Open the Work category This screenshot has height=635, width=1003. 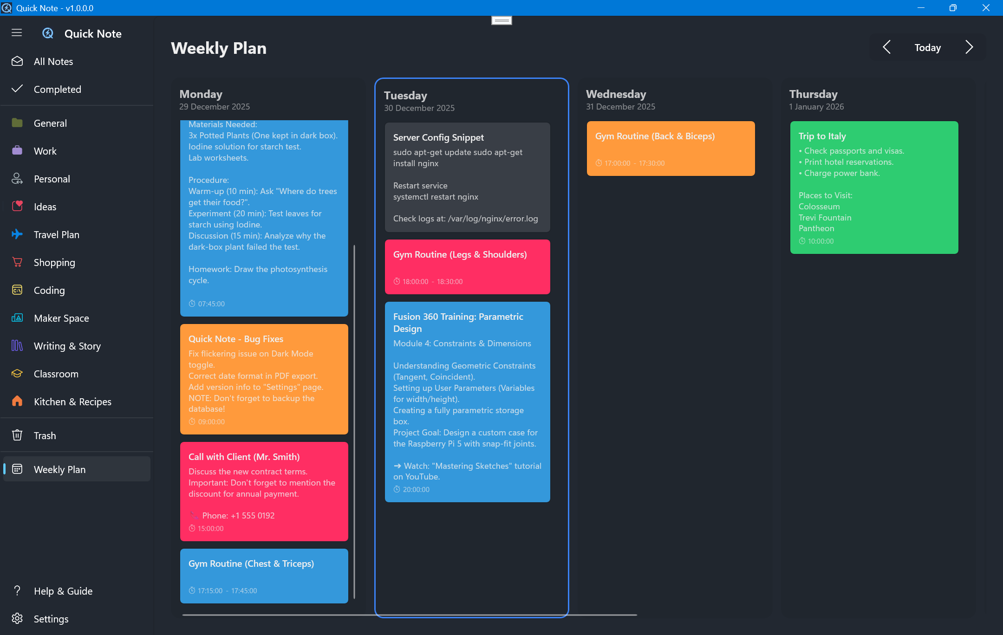tap(45, 151)
